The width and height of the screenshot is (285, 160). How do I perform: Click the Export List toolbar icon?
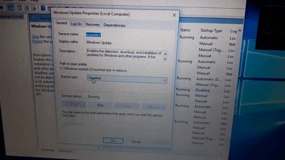coord(34,8)
